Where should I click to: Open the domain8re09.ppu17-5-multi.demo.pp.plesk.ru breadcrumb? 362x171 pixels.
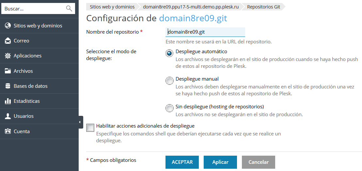pyautogui.click(x=191, y=7)
